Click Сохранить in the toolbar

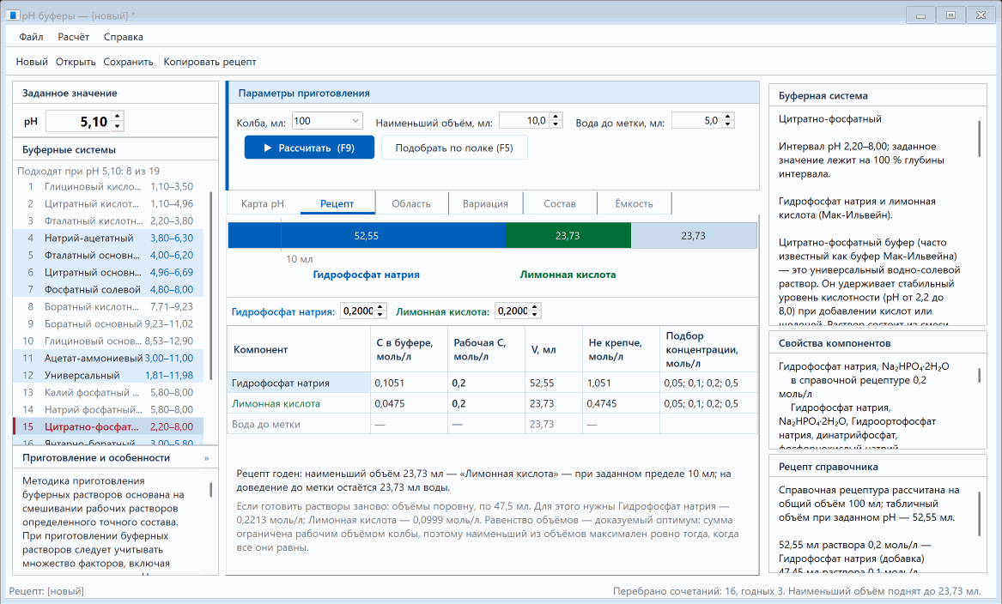click(129, 62)
